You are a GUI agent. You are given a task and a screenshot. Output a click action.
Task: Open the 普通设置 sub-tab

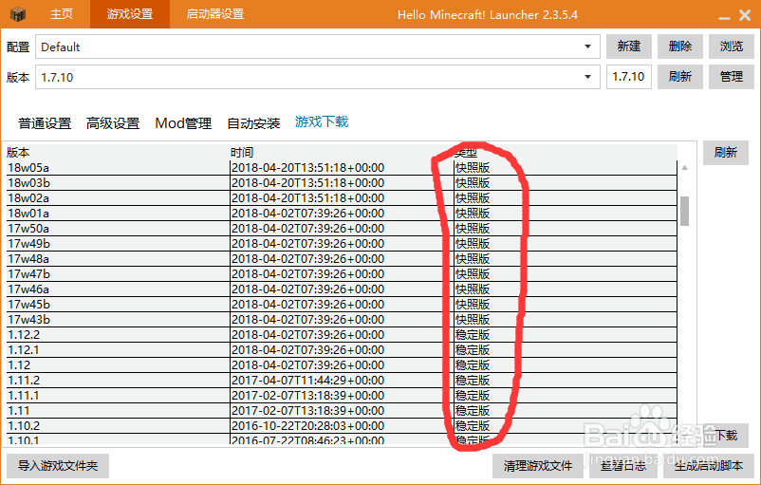[45, 123]
